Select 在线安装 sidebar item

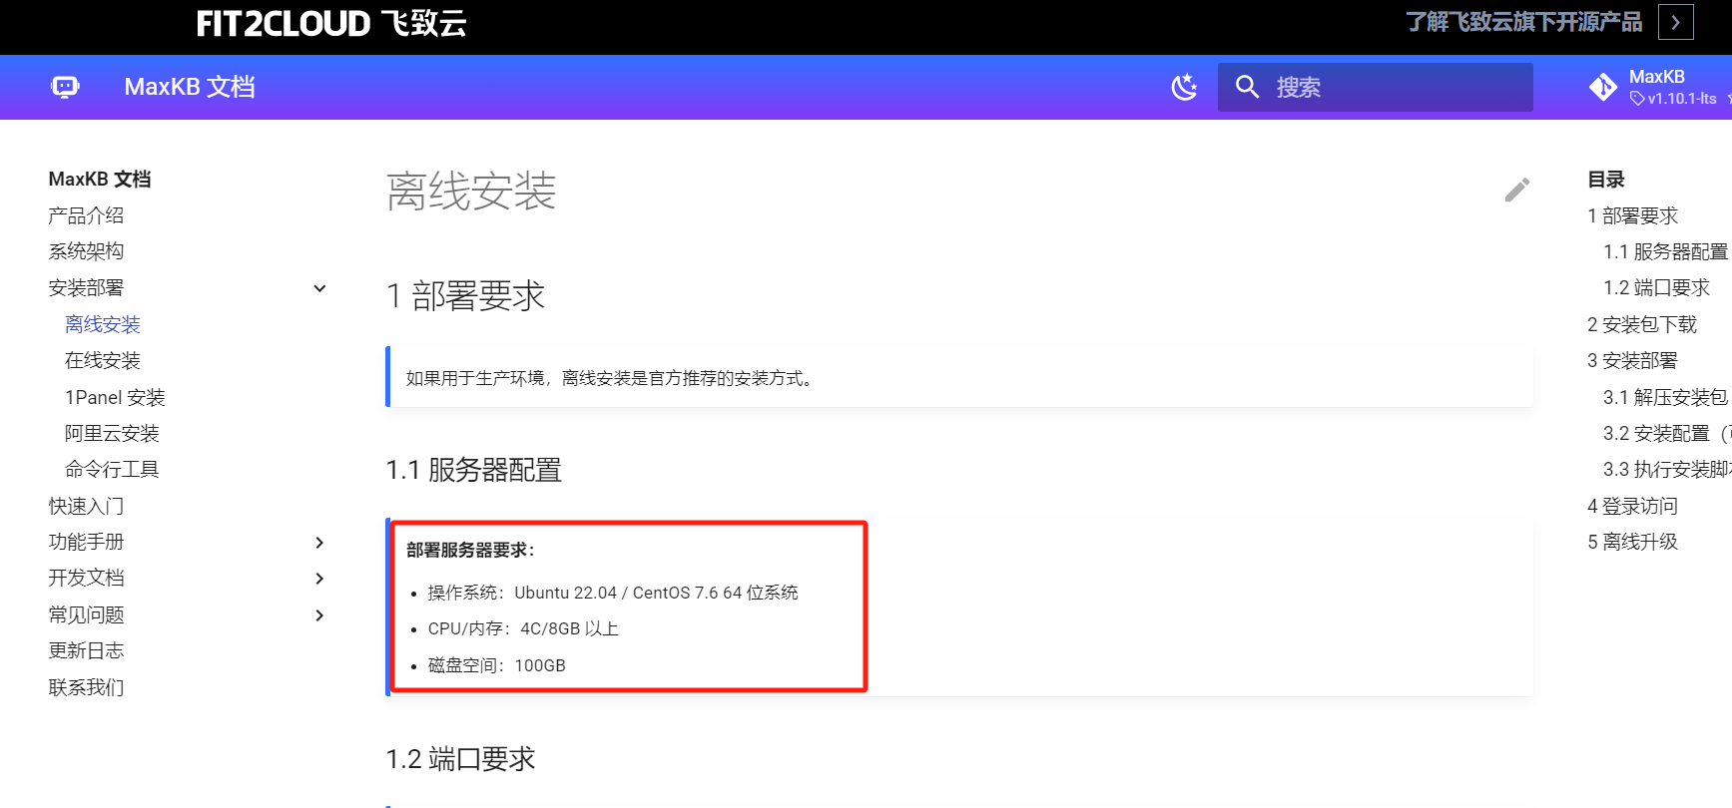(103, 360)
